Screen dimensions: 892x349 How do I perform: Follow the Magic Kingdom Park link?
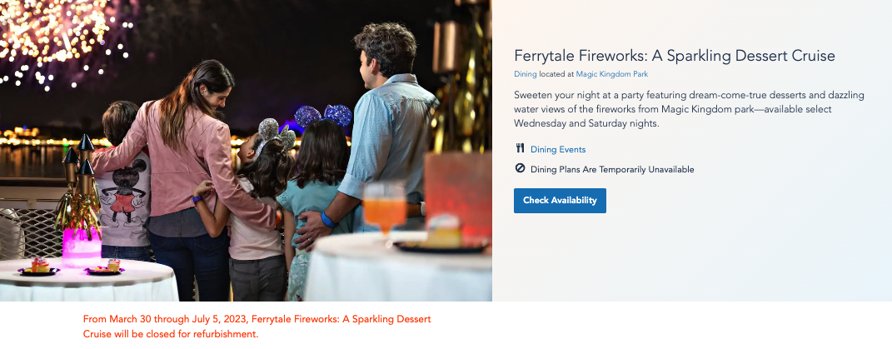611,74
